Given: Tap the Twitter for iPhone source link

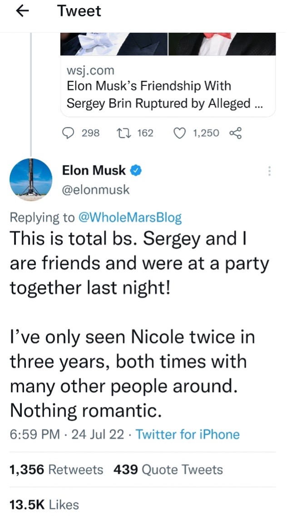Looking at the screenshot, I should click(188, 434).
